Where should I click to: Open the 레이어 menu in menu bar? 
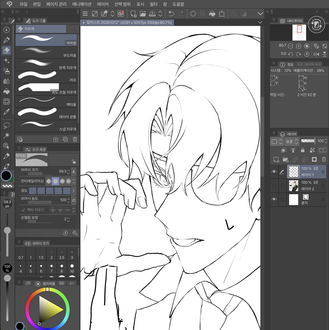[x=103, y=4]
